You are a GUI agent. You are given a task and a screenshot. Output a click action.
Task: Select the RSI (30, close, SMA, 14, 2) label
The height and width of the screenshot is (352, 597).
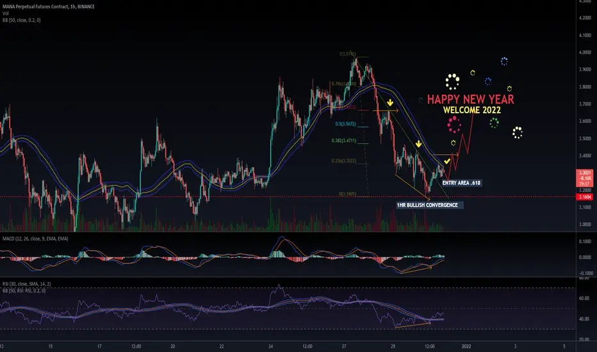click(27, 284)
